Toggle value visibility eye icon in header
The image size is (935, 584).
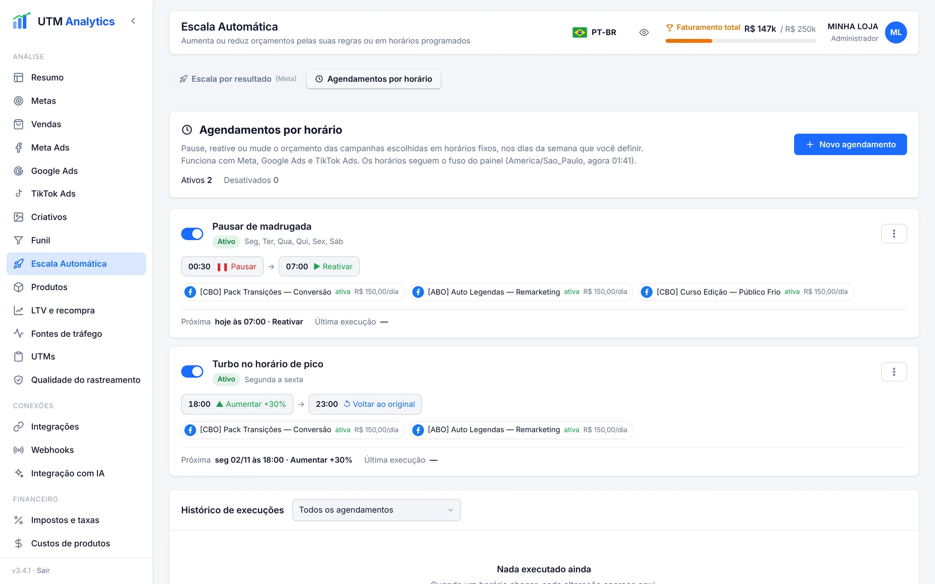[x=644, y=32]
